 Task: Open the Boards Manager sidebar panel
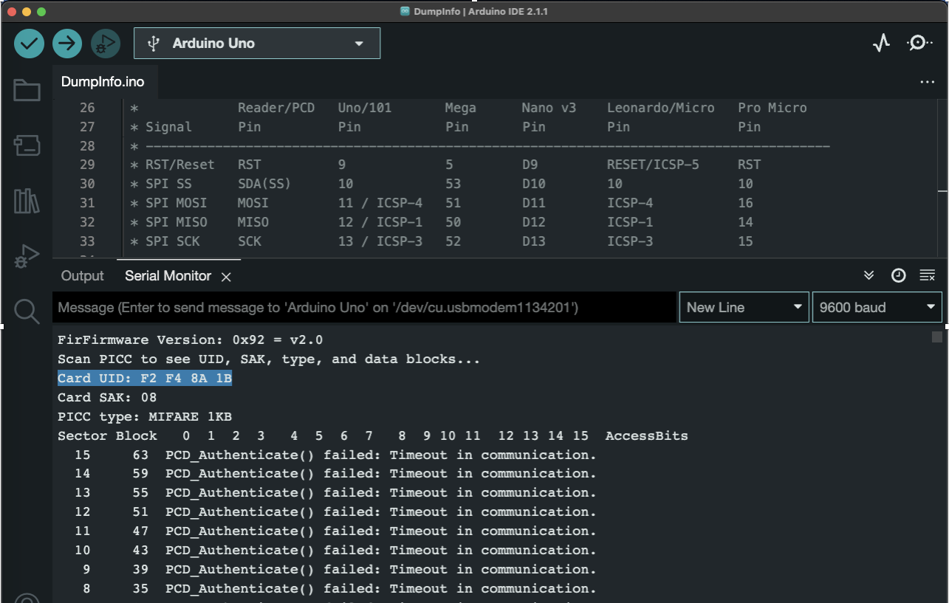point(27,145)
